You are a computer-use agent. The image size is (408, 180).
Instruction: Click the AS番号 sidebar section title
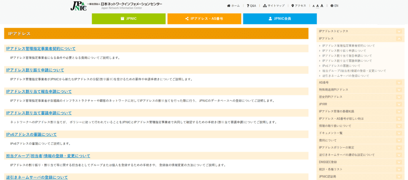[x=324, y=82]
